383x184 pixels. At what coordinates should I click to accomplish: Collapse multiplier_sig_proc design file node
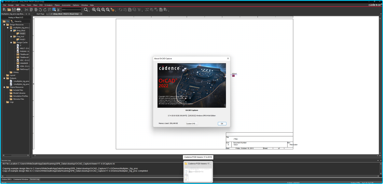7,27
